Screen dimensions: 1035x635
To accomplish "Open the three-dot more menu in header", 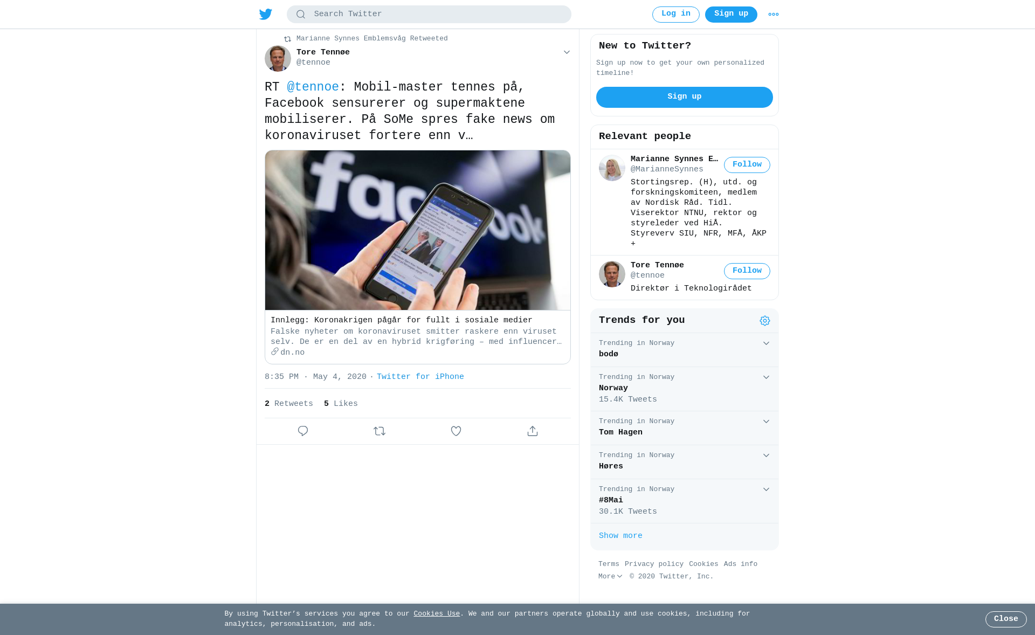I will (774, 15).
